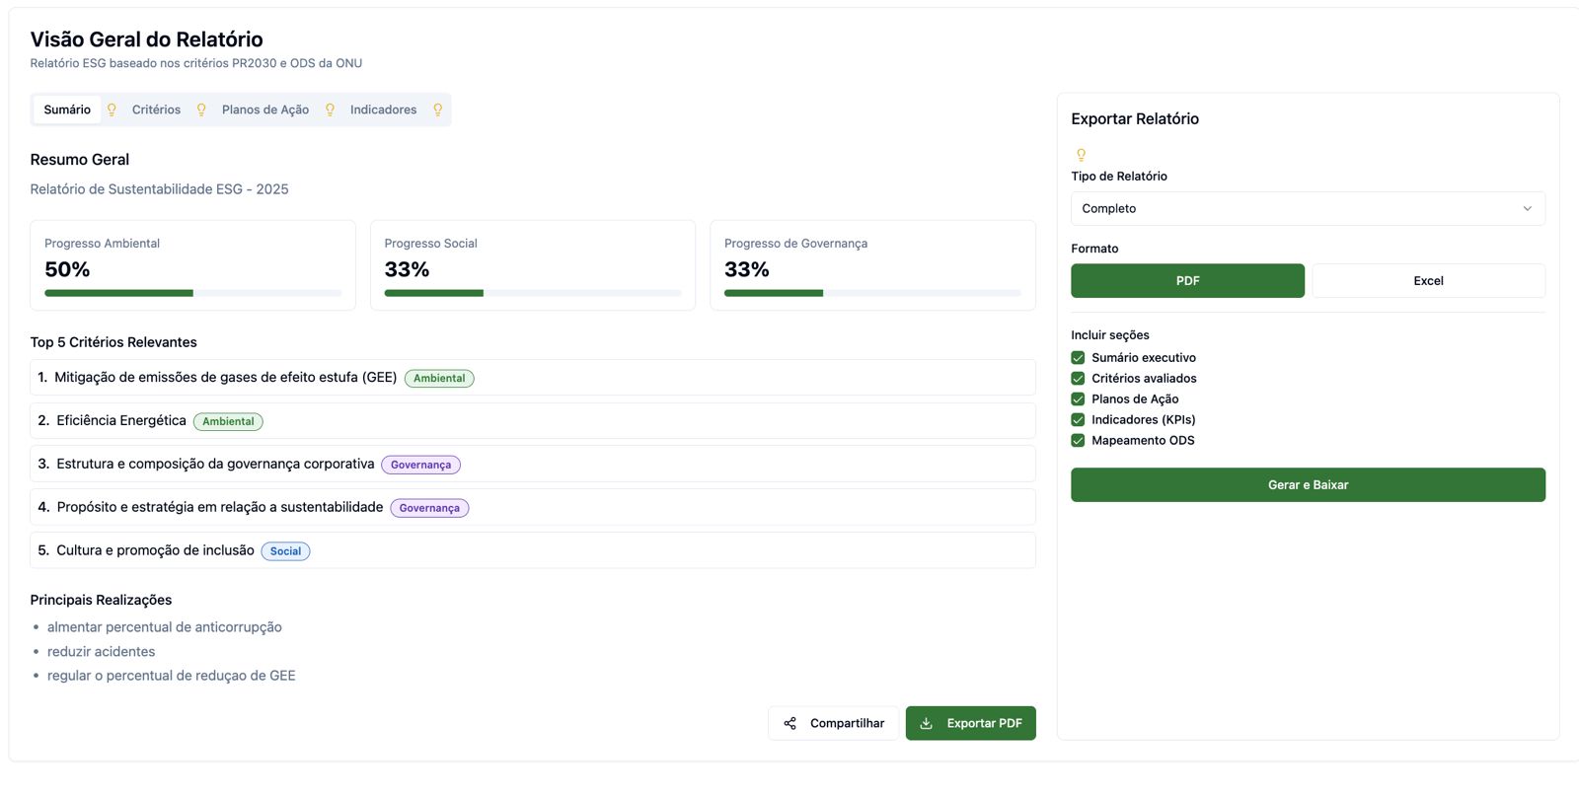This screenshot has height=796, width=1579.
Task: Click the Governança tag on criterion 3
Action: pyautogui.click(x=420, y=465)
